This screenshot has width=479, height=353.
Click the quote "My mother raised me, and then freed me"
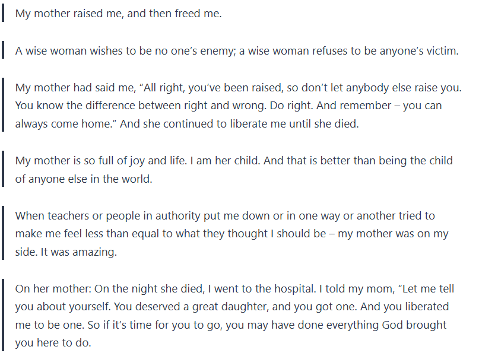[x=118, y=14]
